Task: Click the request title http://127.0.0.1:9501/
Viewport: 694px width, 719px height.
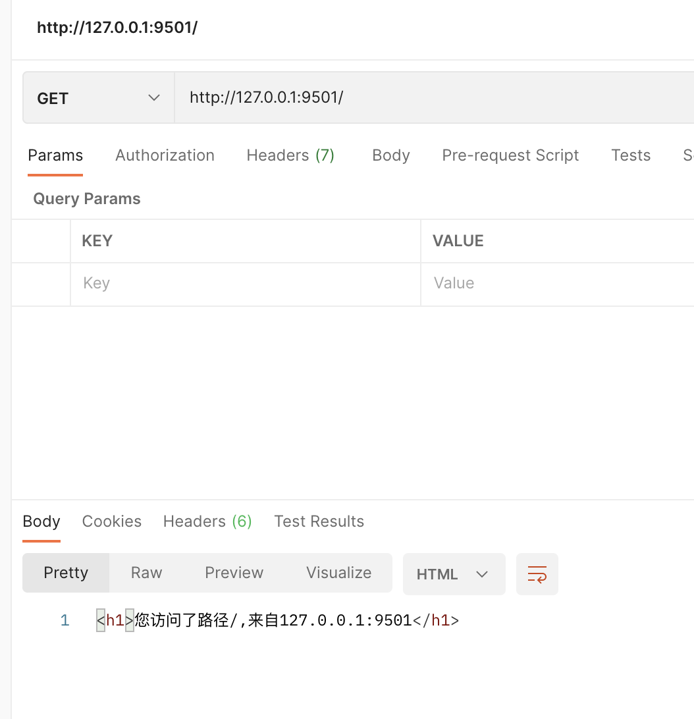Action: tap(117, 28)
